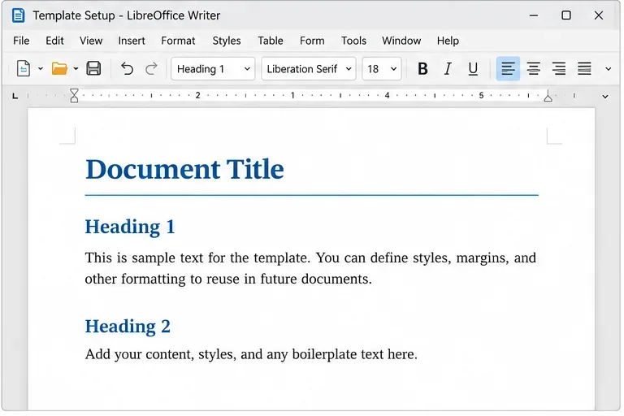The width and height of the screenshot is (624, 416).
Task: Open the File menu
Action: point(21,41)
